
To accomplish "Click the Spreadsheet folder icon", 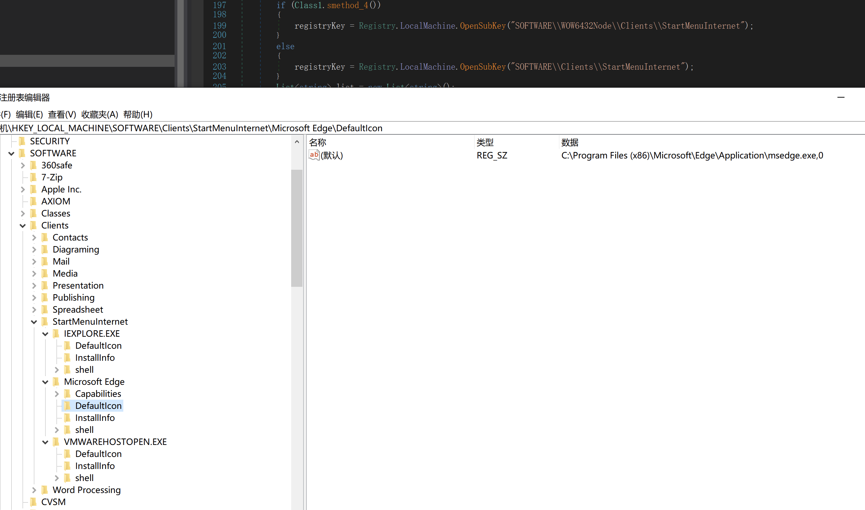I will (x=45, y=309).
